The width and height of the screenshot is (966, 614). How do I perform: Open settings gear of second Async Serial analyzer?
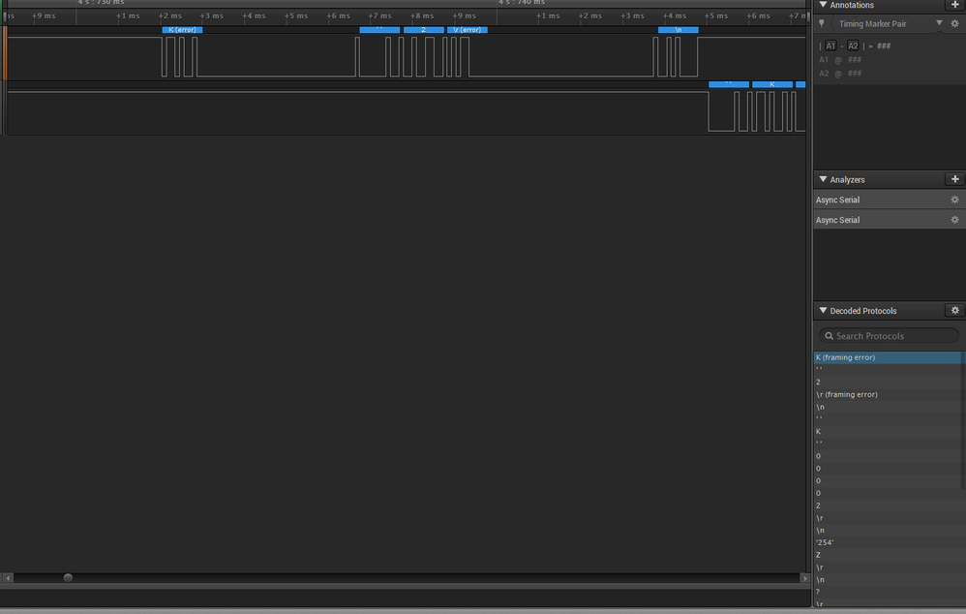(954, 220)
